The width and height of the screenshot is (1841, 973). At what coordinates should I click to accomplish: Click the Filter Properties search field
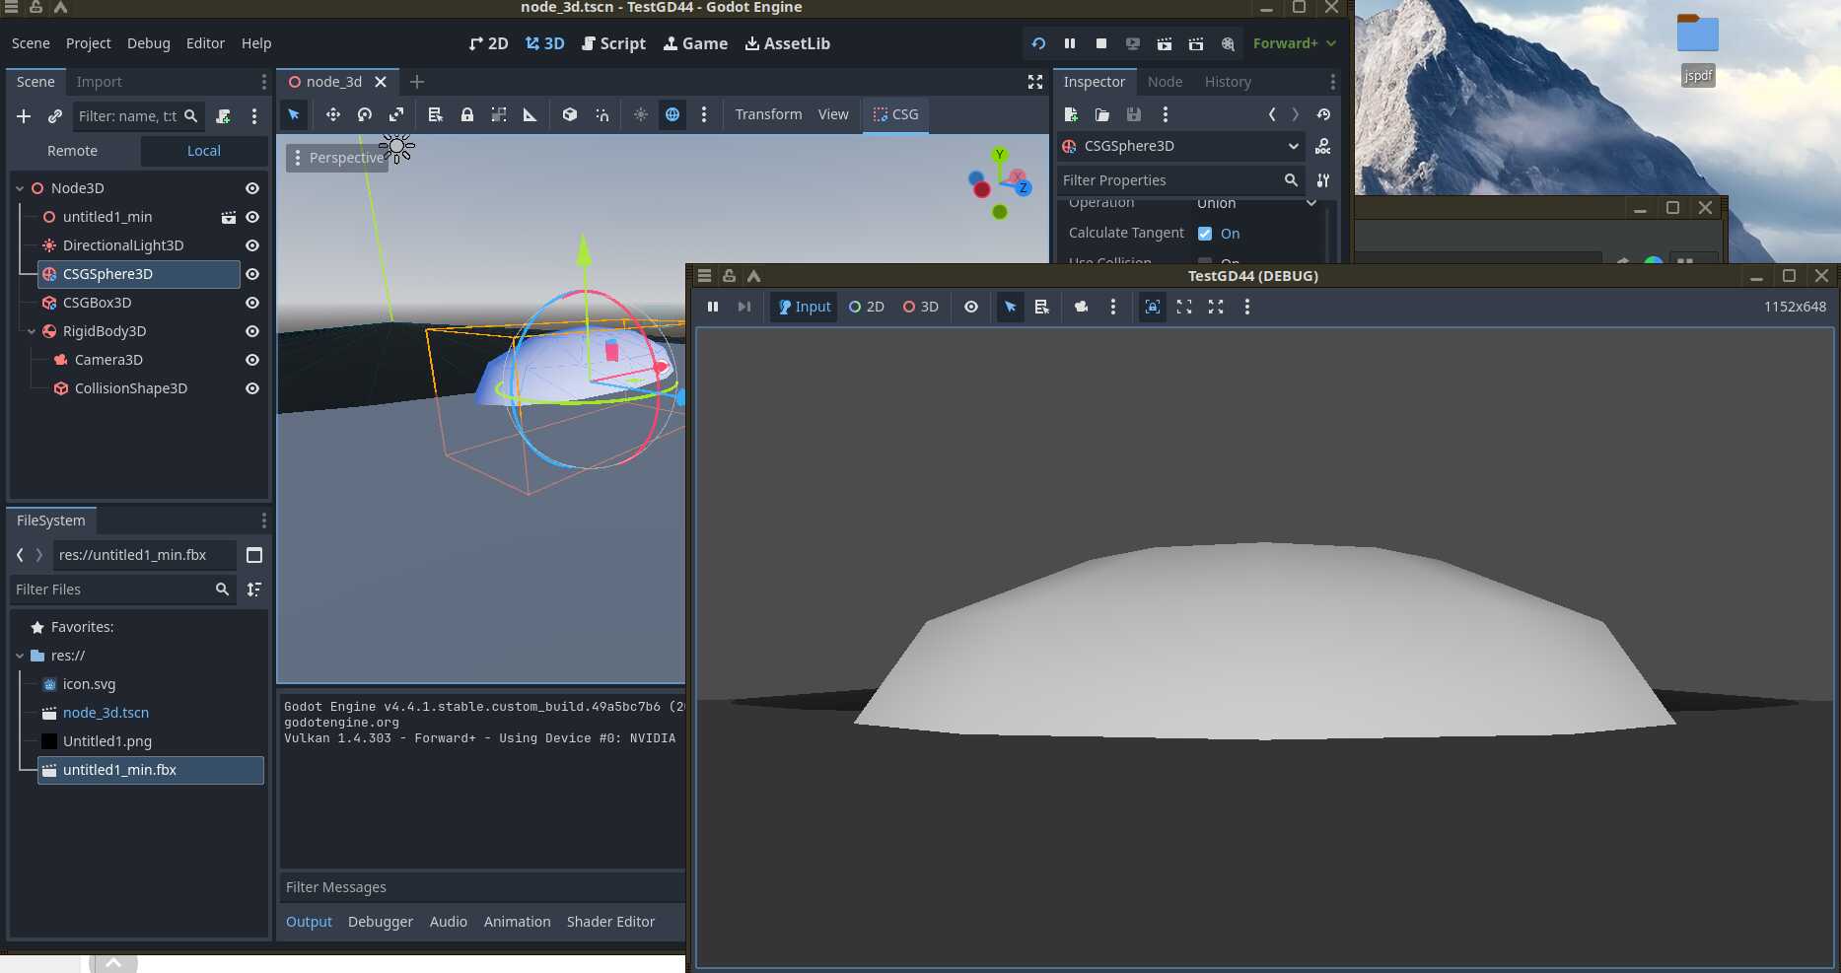pyautogui.click(x=1168, y=180)
